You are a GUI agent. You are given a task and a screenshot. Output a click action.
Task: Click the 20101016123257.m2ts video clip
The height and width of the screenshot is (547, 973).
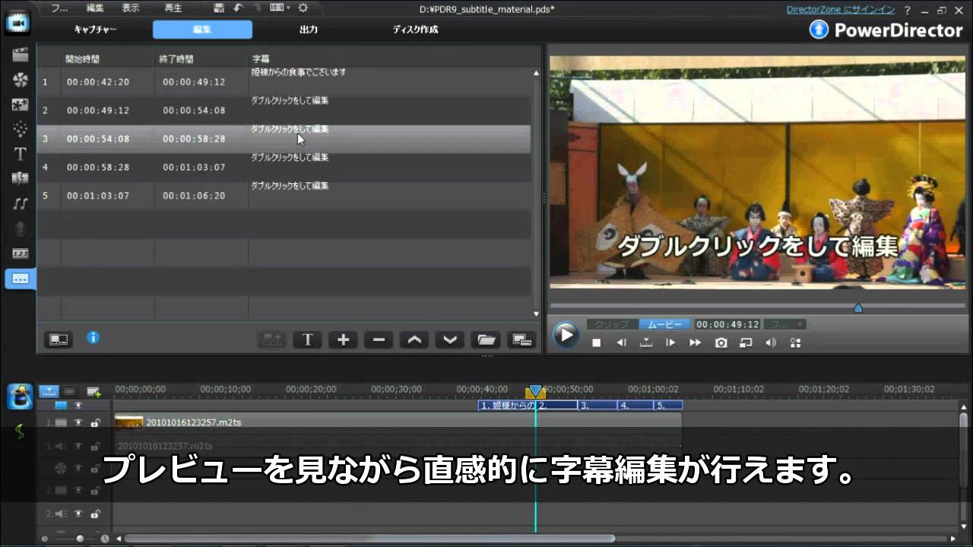coord(398,422)
